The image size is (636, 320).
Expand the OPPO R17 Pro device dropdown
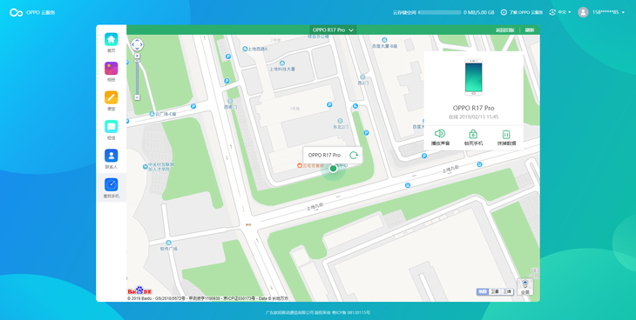pos(333,30)
